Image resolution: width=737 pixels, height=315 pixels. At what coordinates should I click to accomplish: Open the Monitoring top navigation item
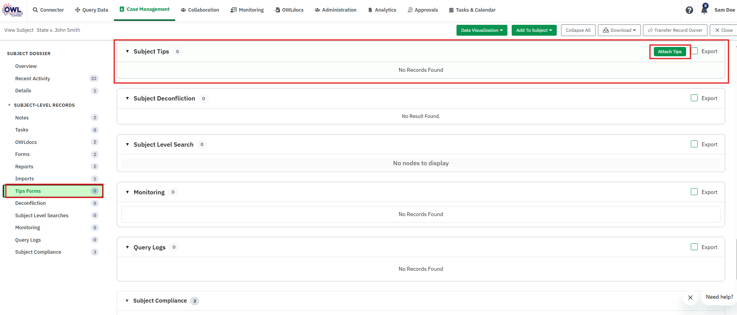point(247,10)
